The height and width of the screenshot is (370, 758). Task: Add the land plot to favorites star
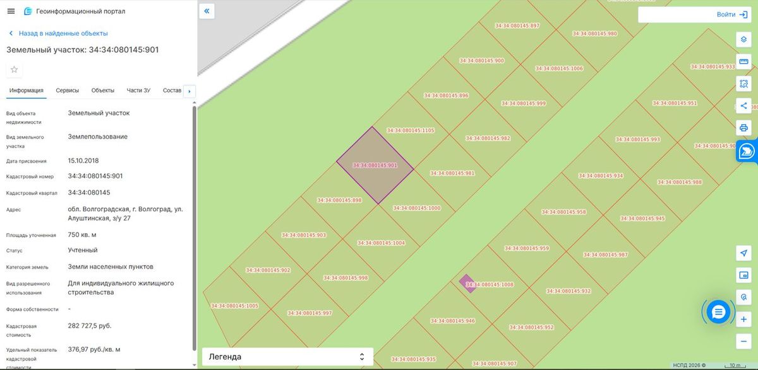[x=15, y=69]
